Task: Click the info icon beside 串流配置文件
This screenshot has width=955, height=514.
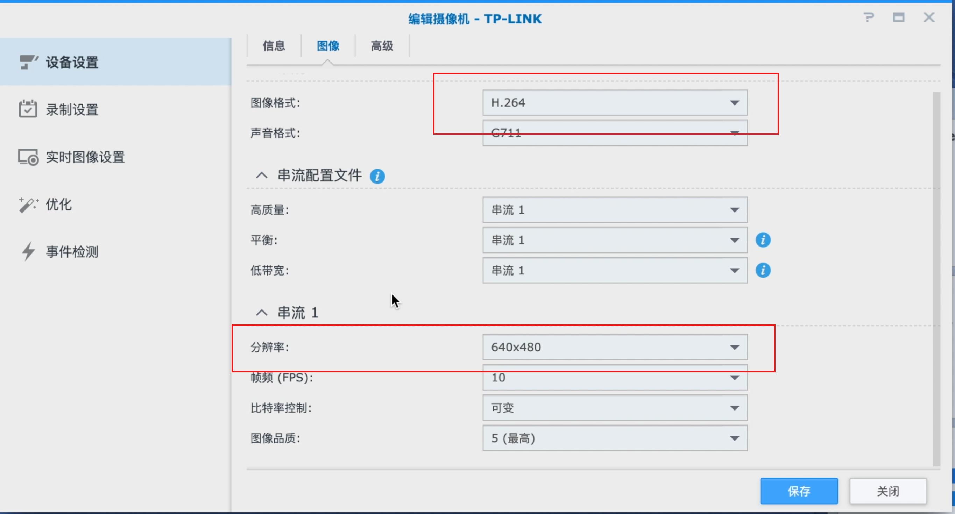Action: 377,176
